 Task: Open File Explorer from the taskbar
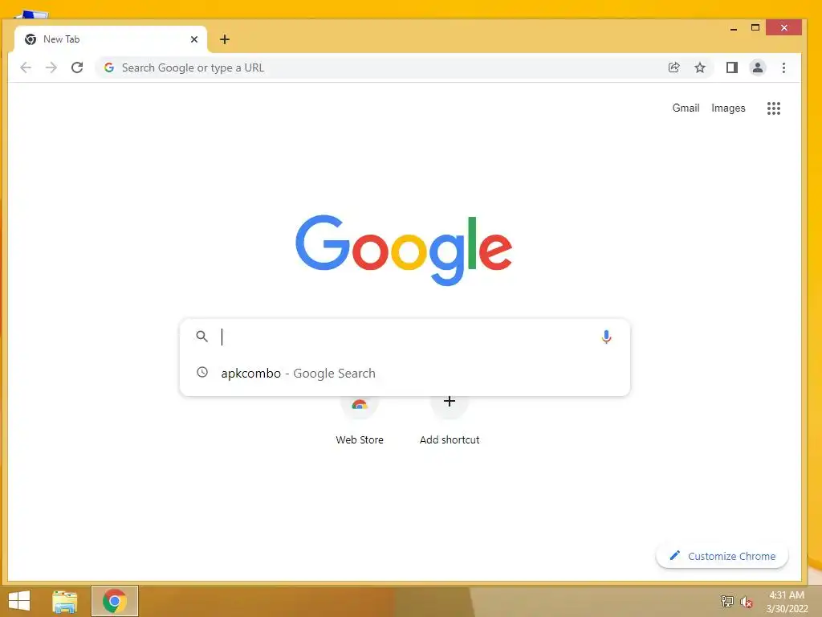[x=65, y=601]
